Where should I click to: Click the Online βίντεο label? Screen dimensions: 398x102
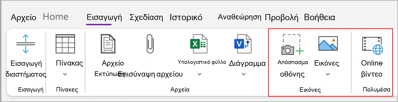[x=372, y=69]
